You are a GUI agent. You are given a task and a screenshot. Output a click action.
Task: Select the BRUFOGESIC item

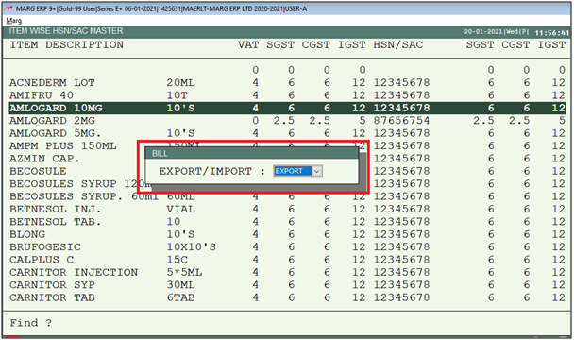pos(45,246)
